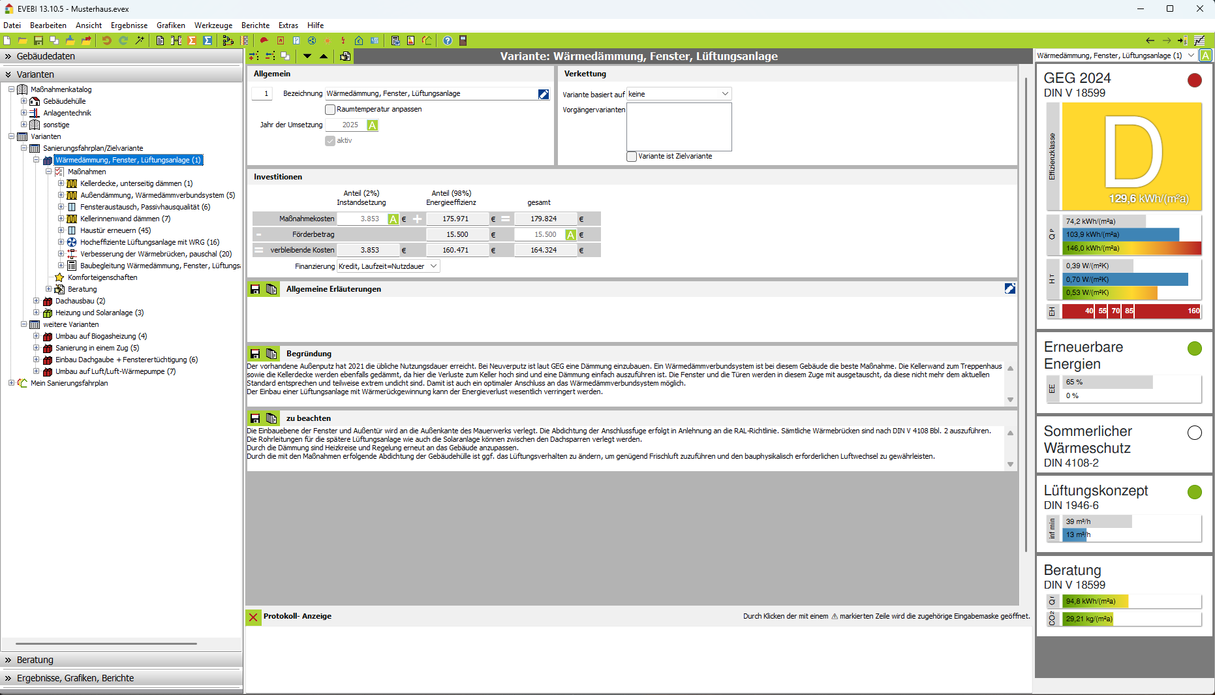Open the Ergebnisse menu

[x=129, y=25]
